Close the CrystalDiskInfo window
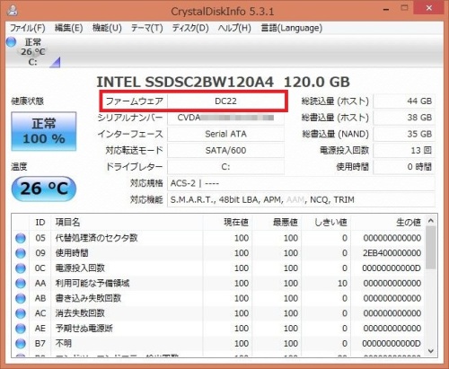This screenshot has width=449, height=369. click(x=428, y=8)
